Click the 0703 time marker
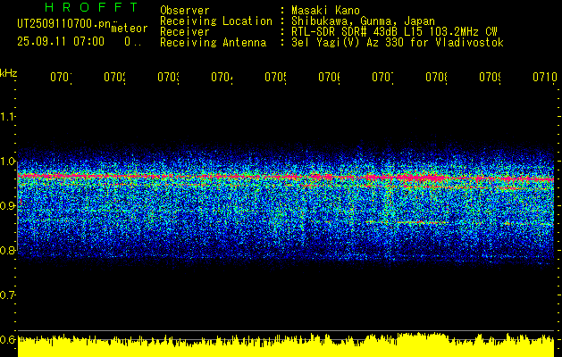562x357 pixels. point(169,77)
